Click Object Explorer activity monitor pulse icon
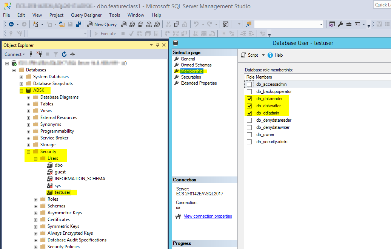This screenshot has width=391, height=249. coord(72,54)
